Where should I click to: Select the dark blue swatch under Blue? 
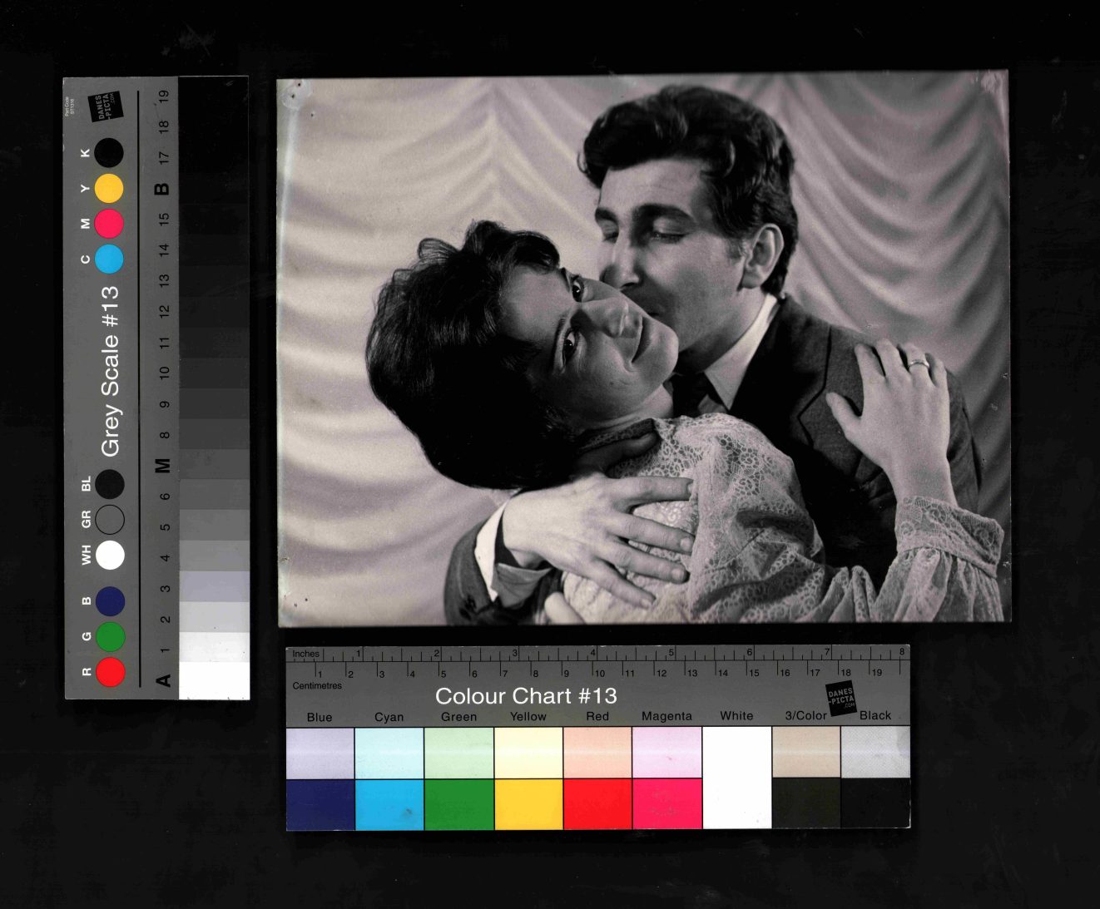point(320,804)
